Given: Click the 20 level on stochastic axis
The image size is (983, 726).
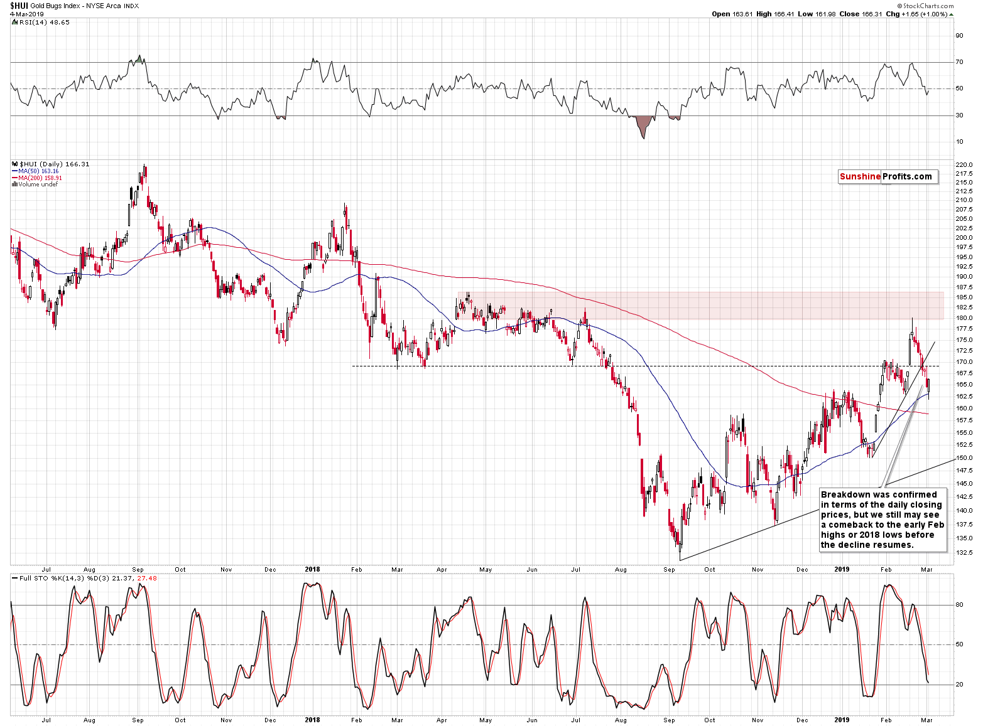Looking at the screenshot, I should point(959,684).
